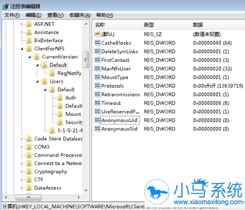Click the Timeout DWORD icon
Screen dimensions: 245x210
[x=97, y=103]
